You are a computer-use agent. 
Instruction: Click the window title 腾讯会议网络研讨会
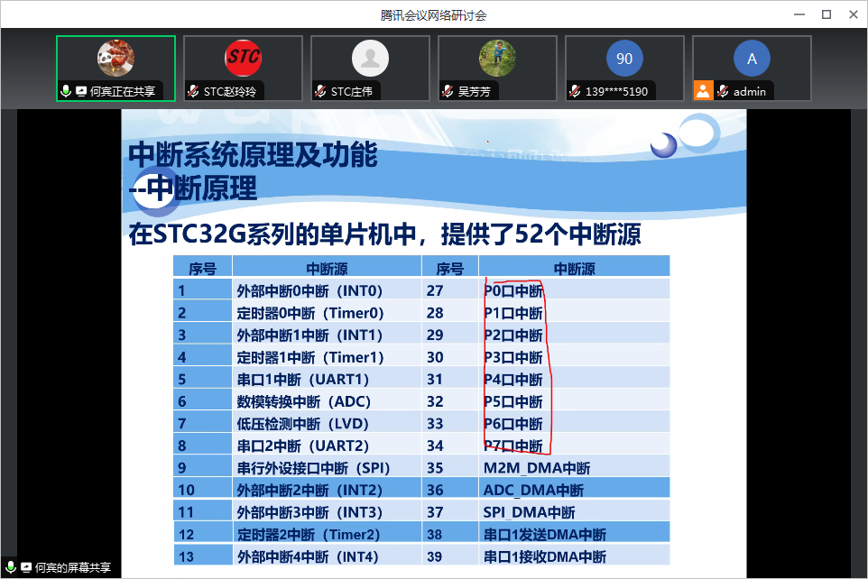point(433,15)
